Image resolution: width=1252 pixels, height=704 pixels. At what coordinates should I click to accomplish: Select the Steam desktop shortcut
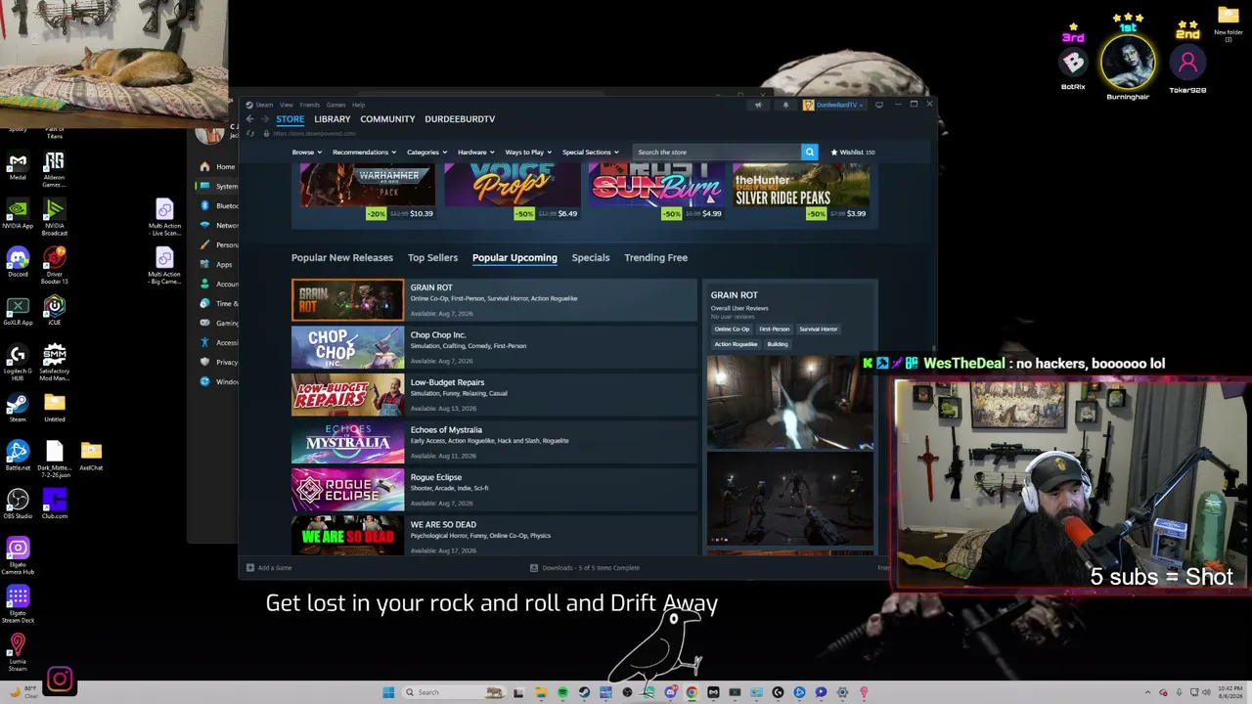click(x=18, y=407)
